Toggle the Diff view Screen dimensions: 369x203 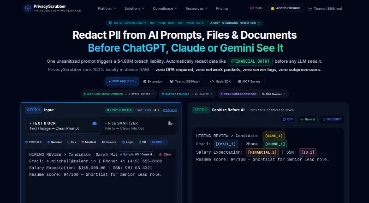coord(287,119)
